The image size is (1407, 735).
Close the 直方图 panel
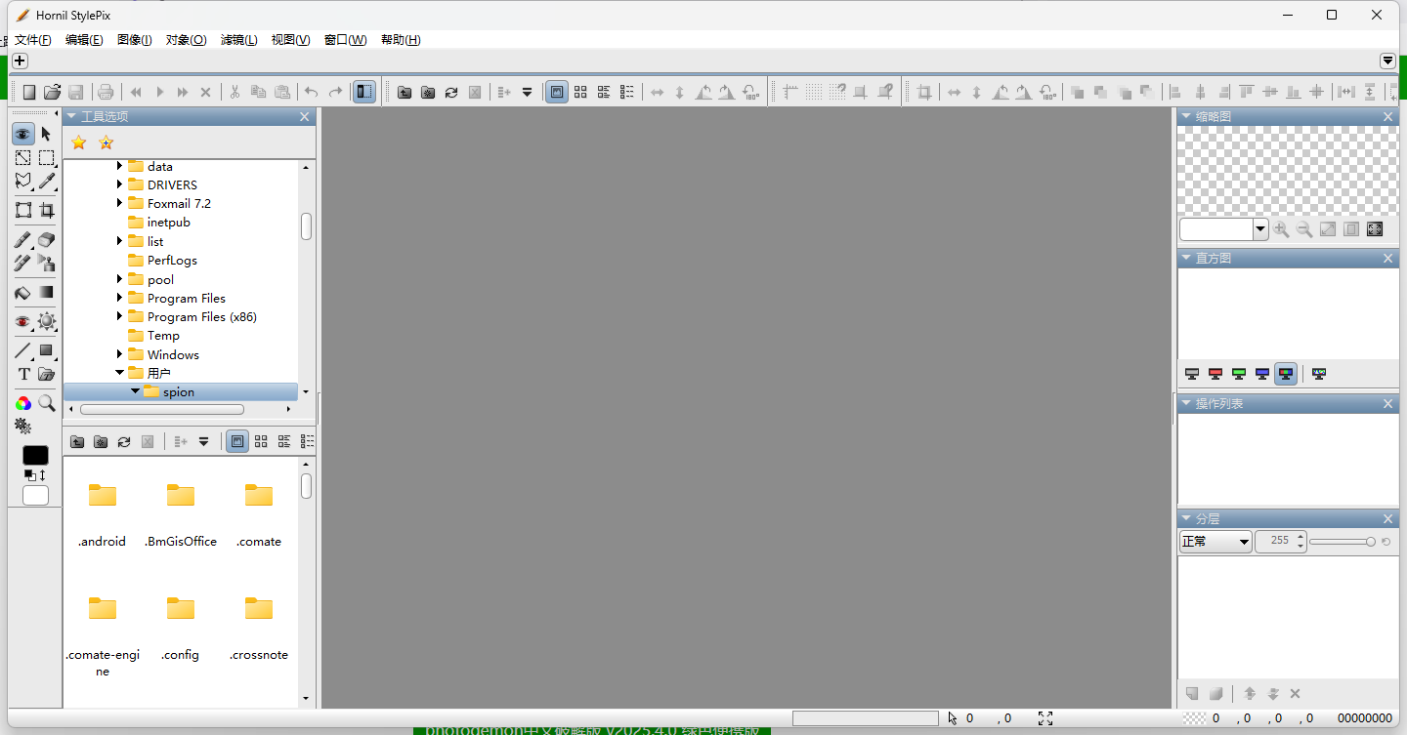click(1388, 259)
